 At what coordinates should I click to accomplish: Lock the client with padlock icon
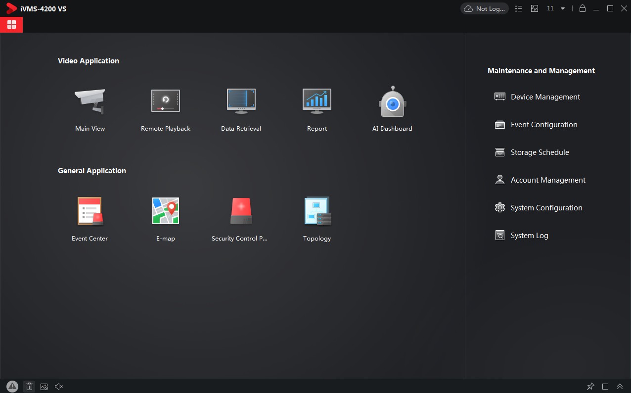coord(583,8)
